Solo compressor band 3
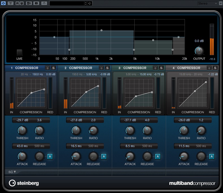Viewport: 223px width, 193px height. click(x=161, y=68)
